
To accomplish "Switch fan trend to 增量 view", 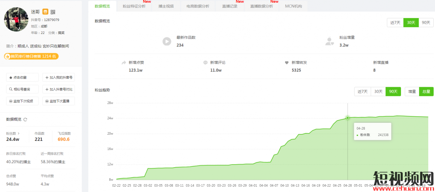I will 412,92.
